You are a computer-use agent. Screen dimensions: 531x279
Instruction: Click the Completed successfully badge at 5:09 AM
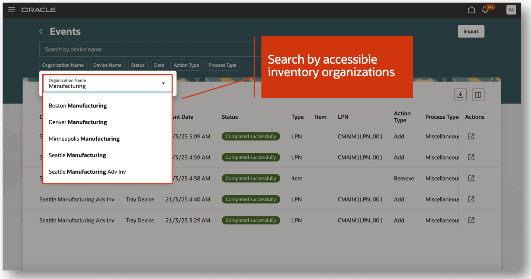[x=251, y=137]
